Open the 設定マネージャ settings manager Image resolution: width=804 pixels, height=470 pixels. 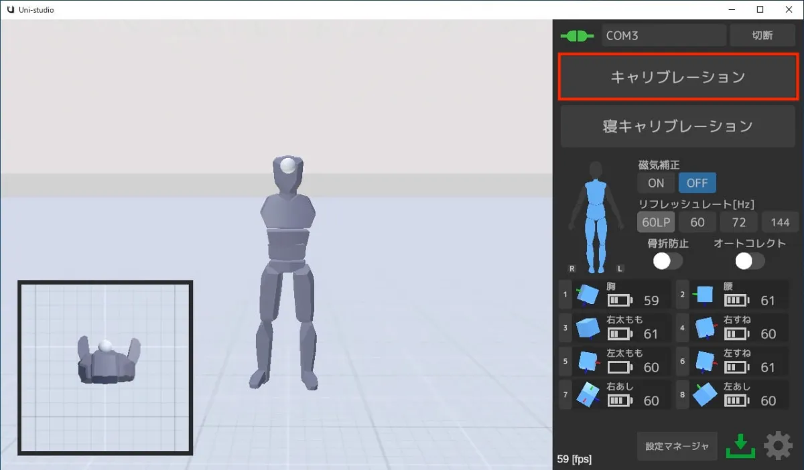[677, 445]
